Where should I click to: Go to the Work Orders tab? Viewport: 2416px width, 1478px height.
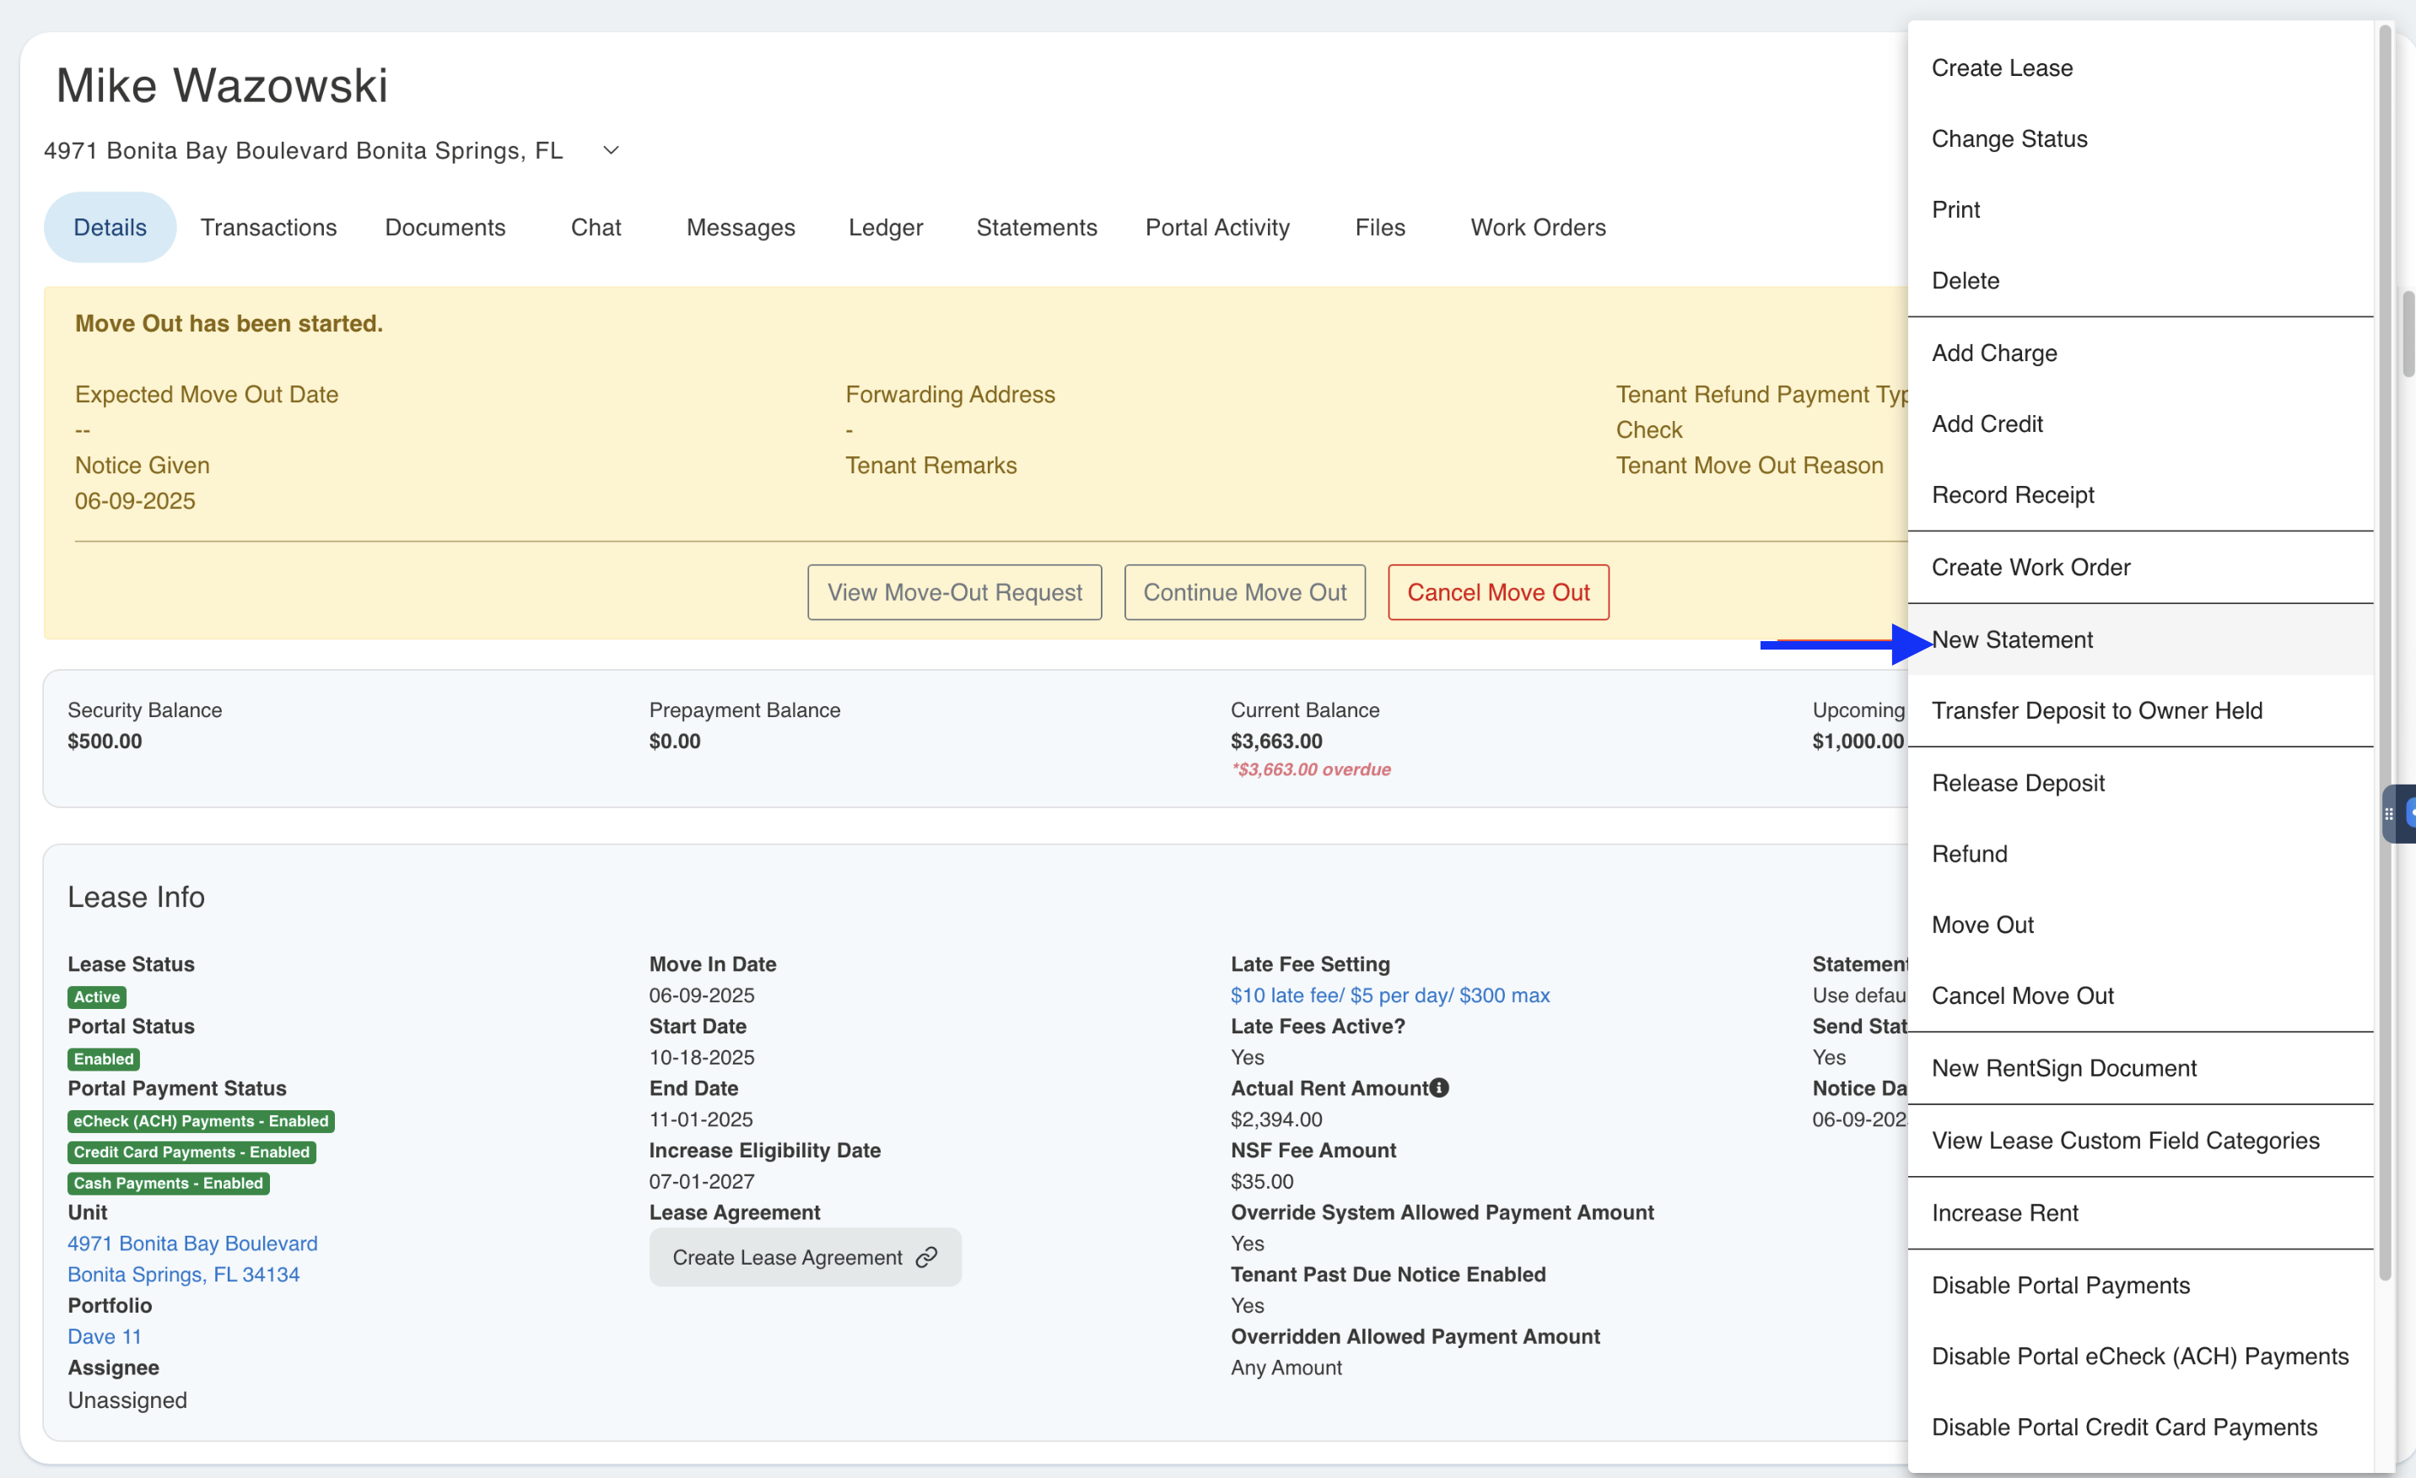tap(1536, 228)
